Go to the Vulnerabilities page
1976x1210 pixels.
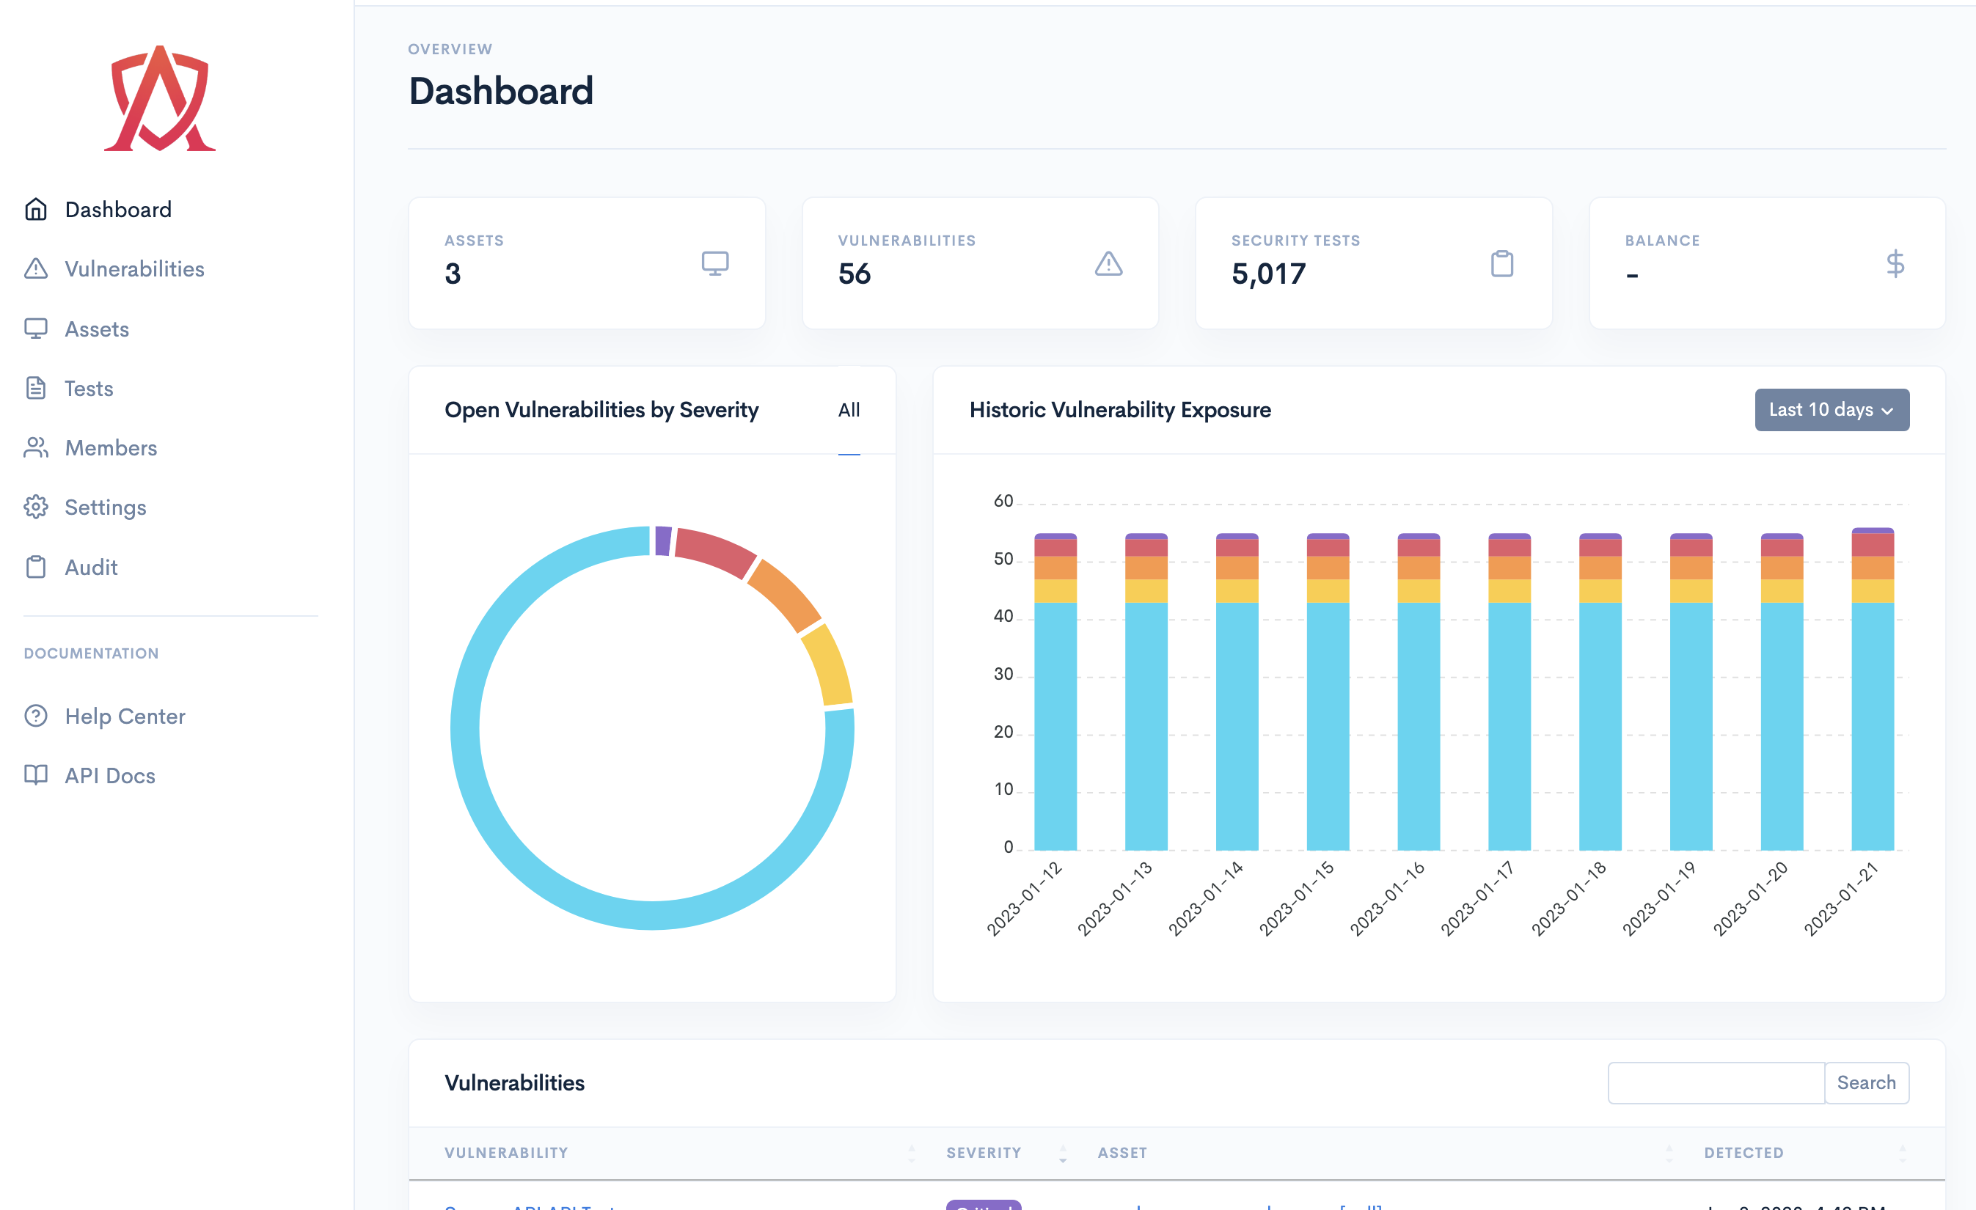click(x=134, y=268)
